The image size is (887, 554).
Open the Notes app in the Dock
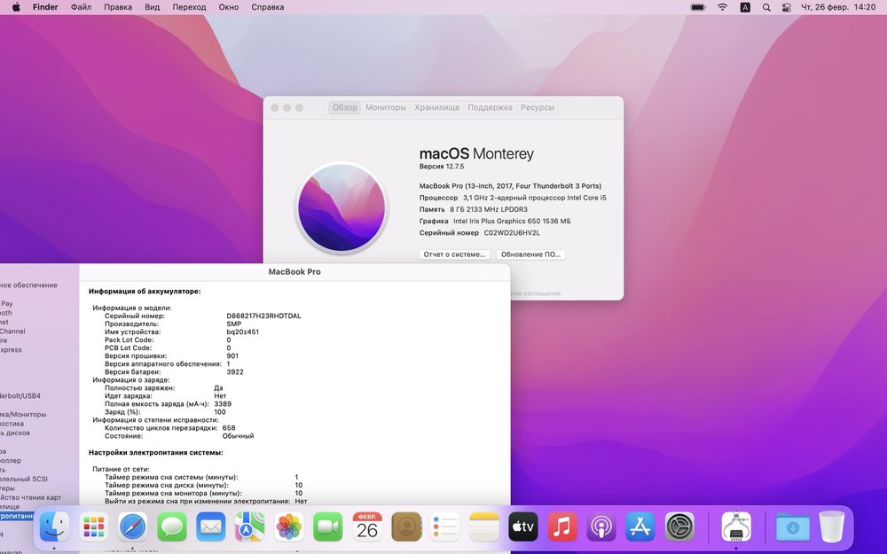(484, 527)
